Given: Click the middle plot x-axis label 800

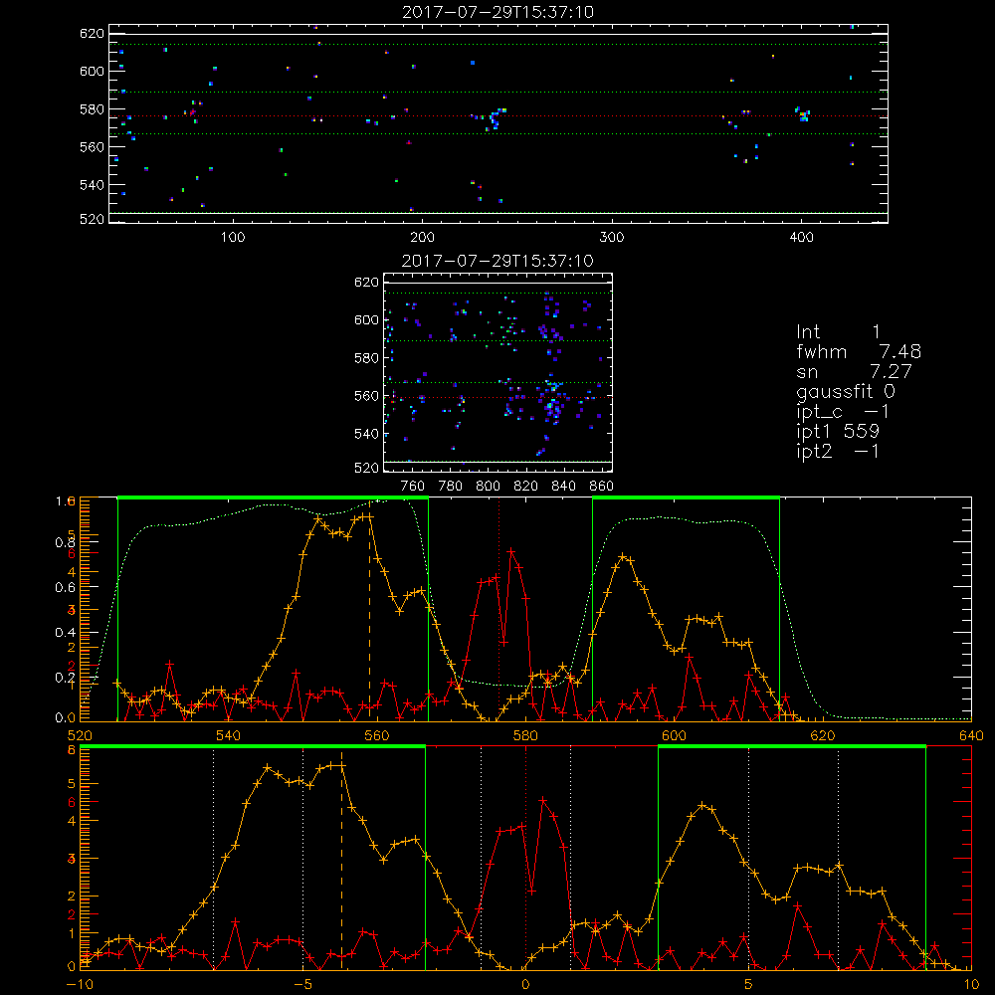Looking at the screenshot, I should [x=488, y=487].
